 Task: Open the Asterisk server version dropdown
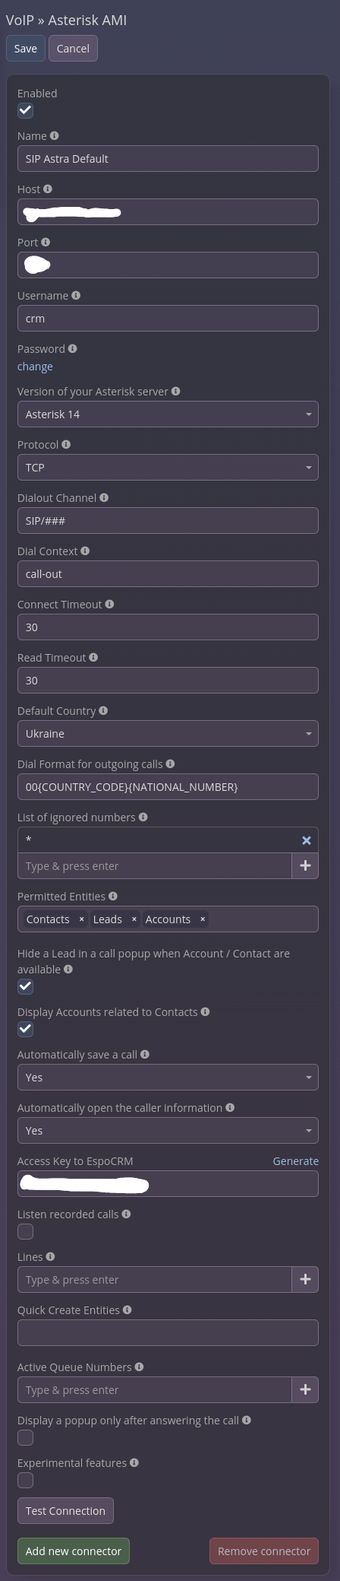click(x=168, y=414)
